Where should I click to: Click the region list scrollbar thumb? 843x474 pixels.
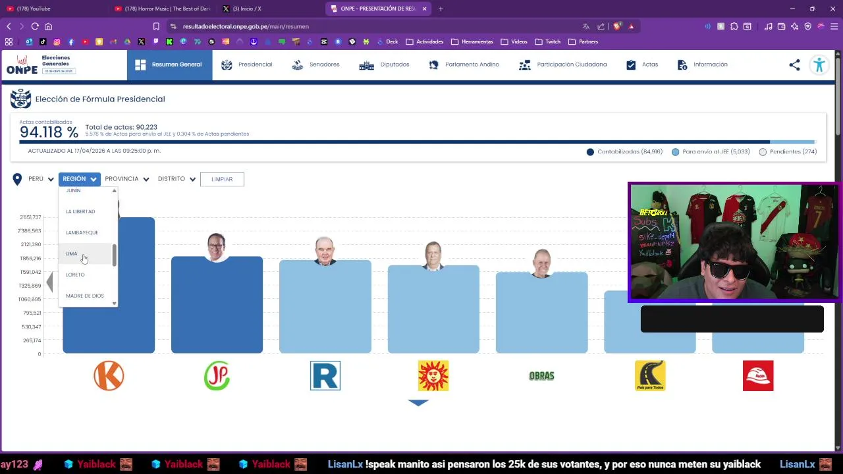(115, 255)
